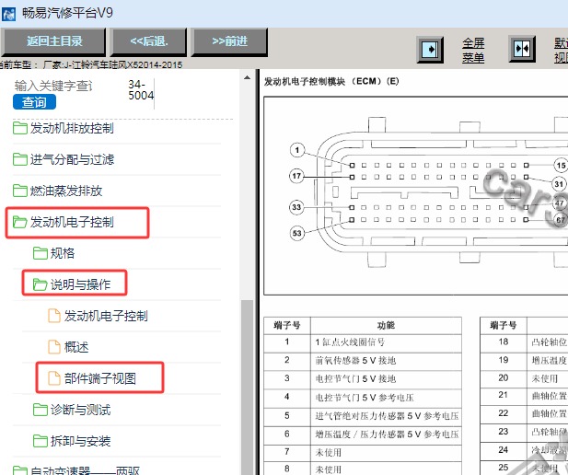
Task: Click the collapse-panels icon with two inward arrows
Action: 522,49
